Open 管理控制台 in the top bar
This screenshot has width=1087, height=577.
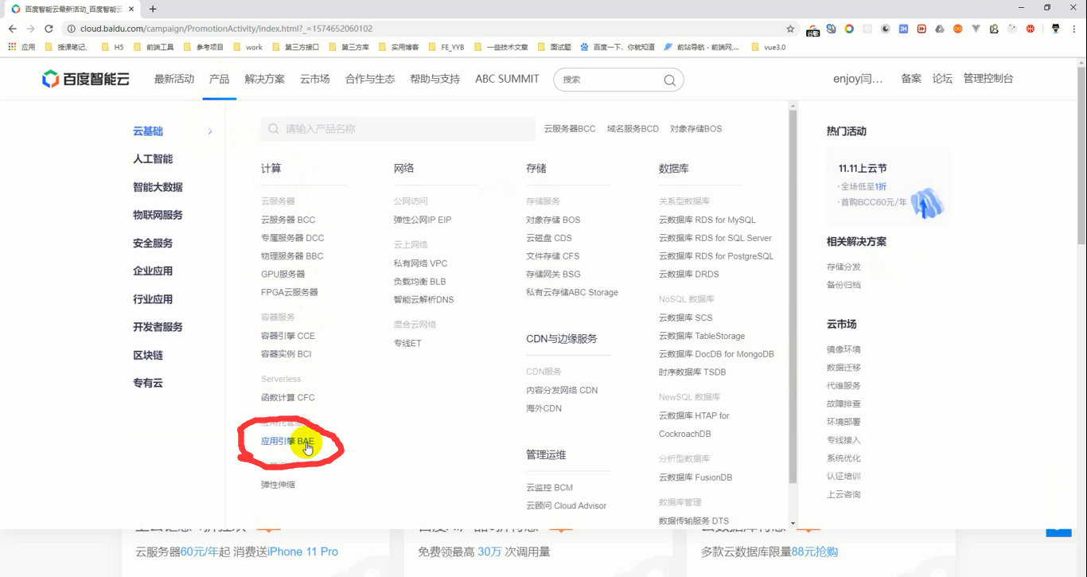[988, 79]
